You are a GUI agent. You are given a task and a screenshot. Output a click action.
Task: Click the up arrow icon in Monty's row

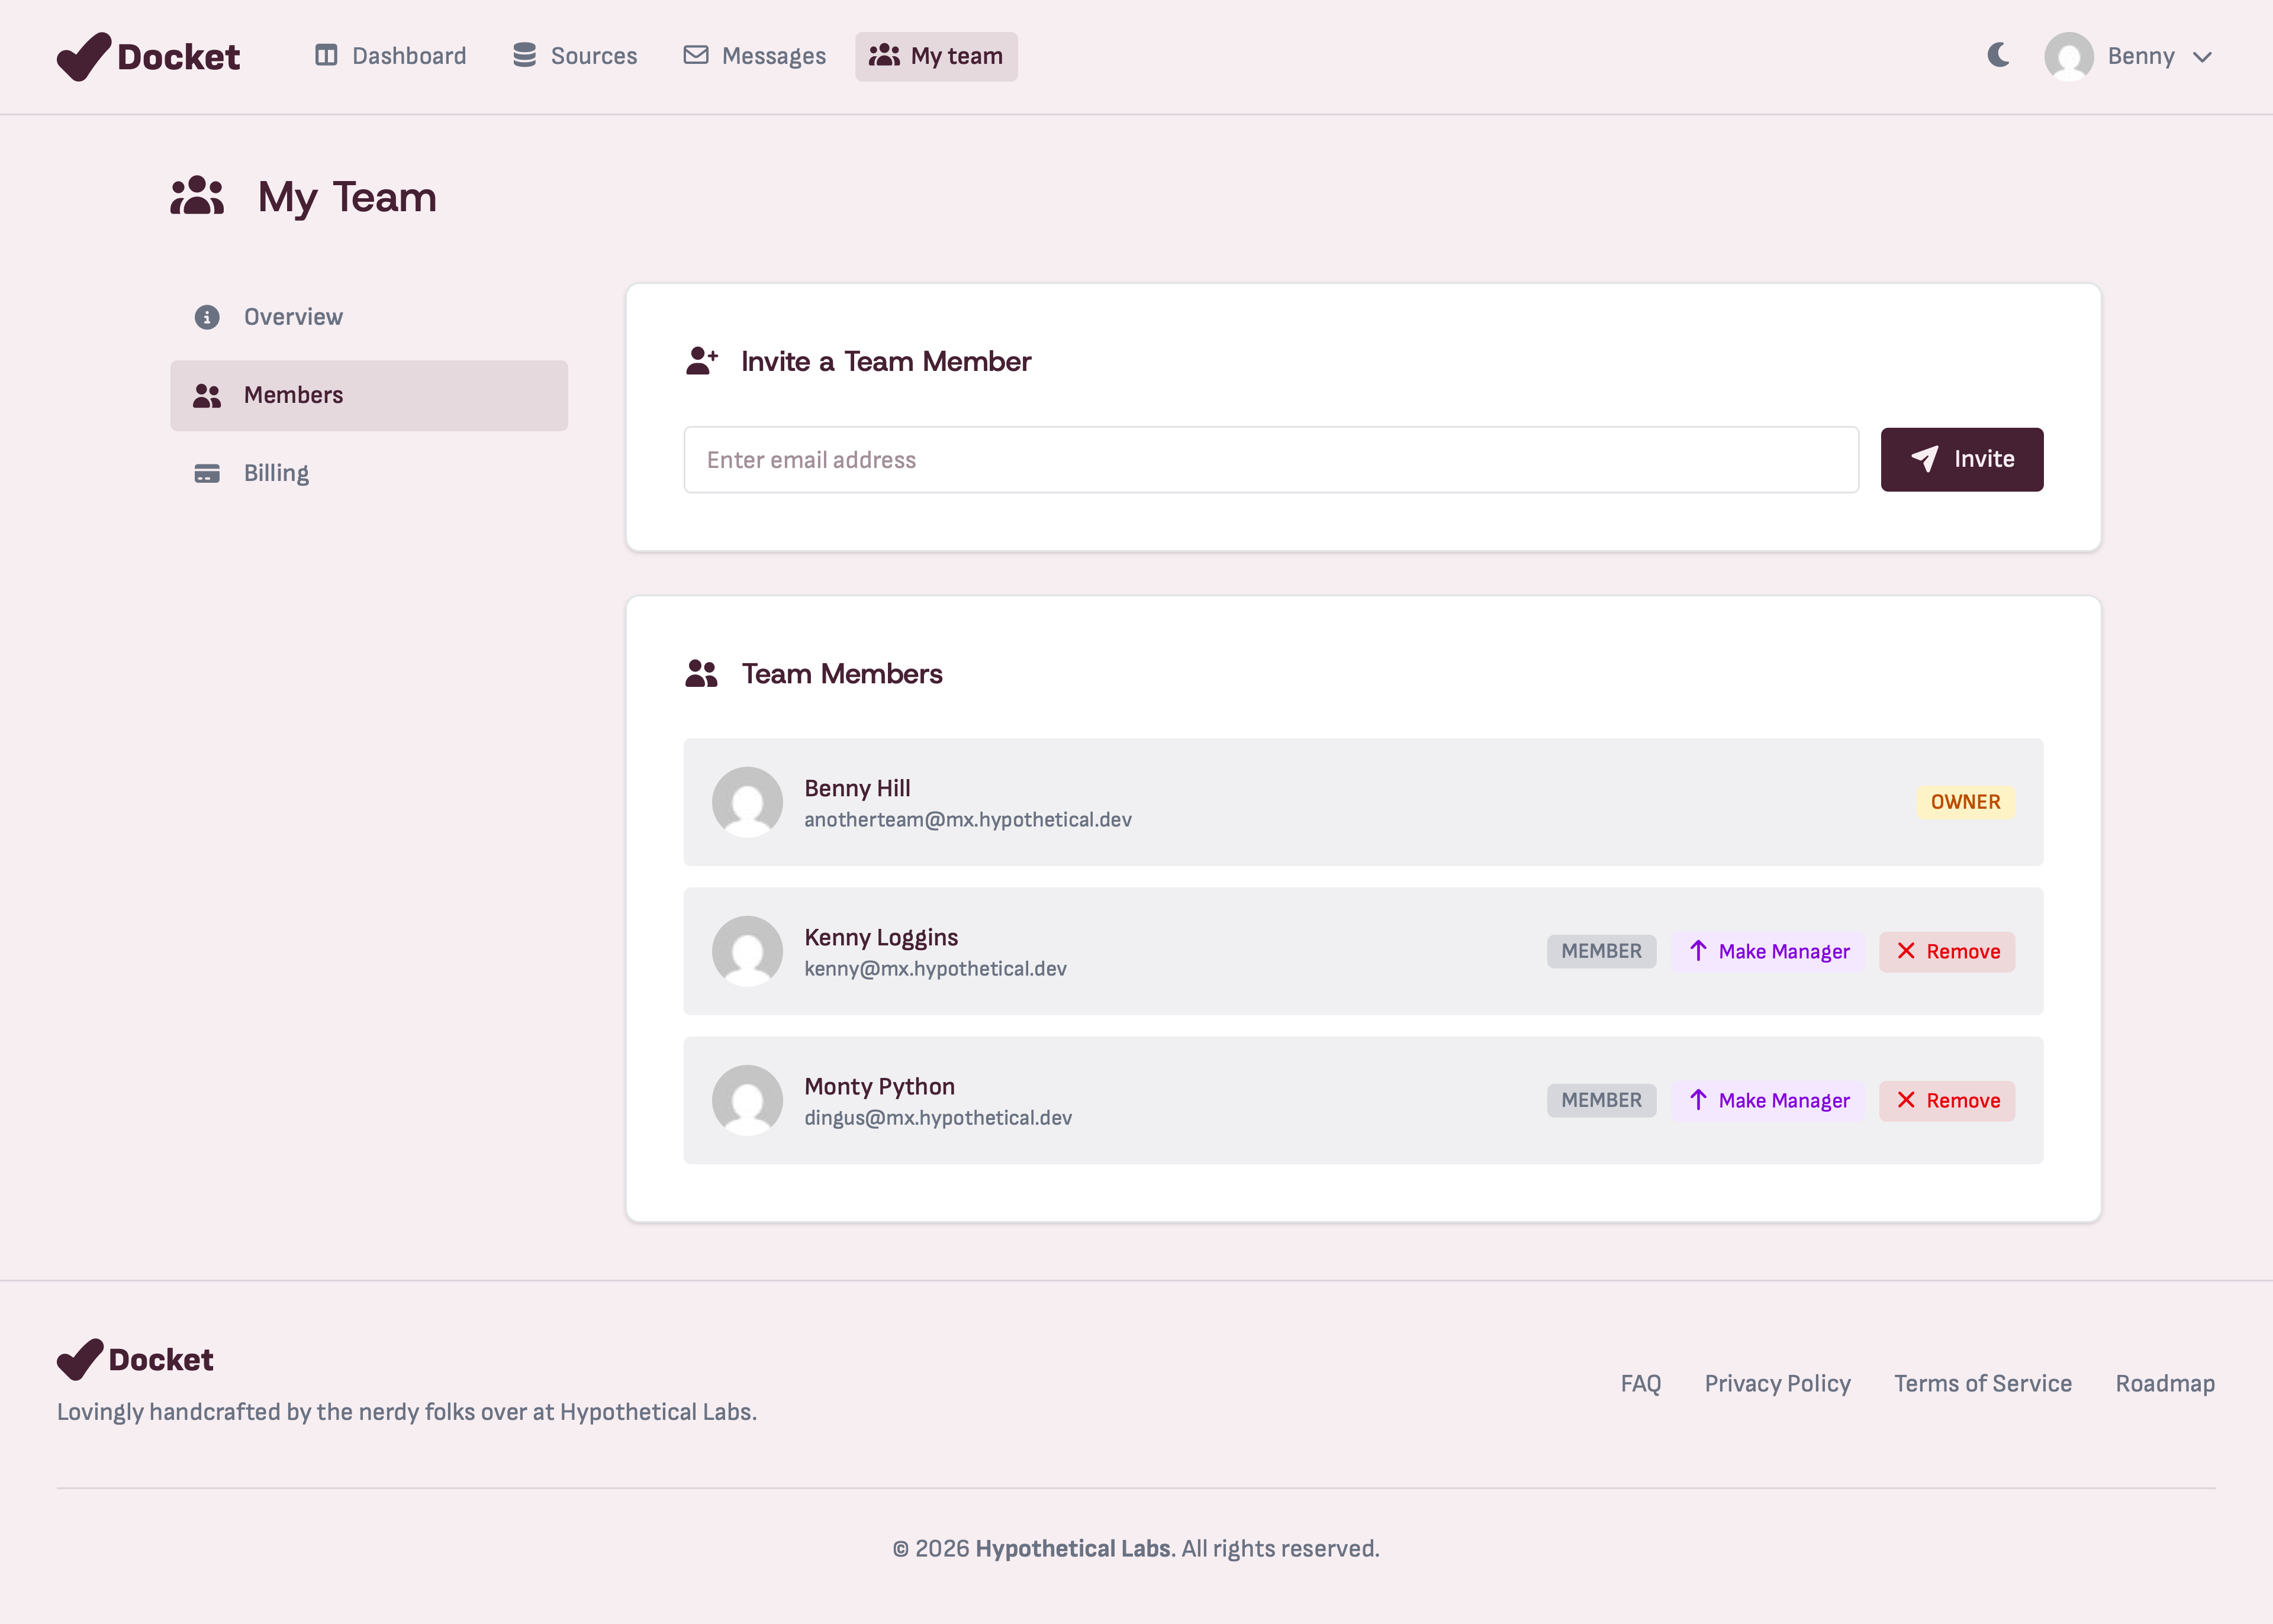(1698, 1099)
